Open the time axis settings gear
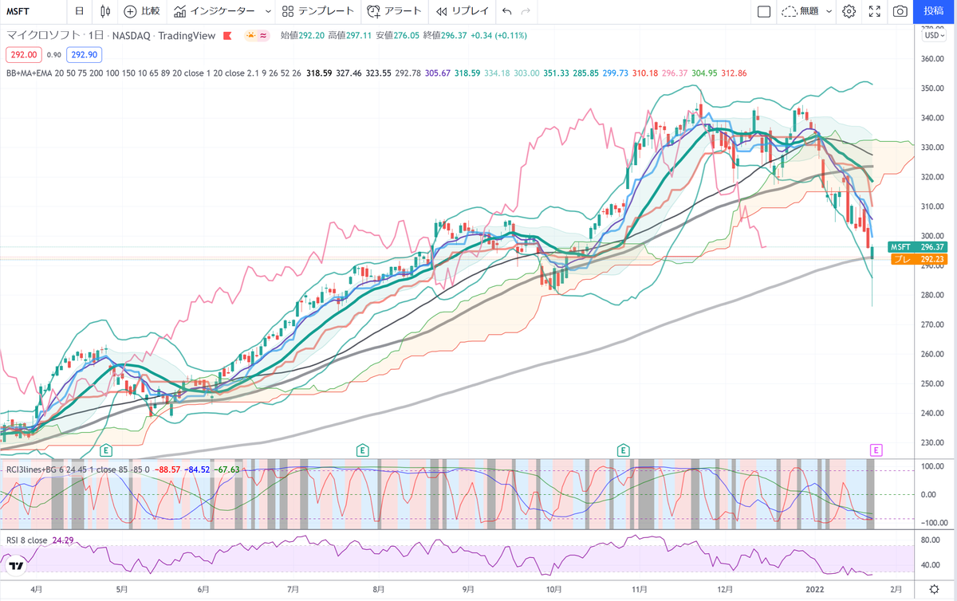This screenshot has width=957, height=601. point(934,589)
